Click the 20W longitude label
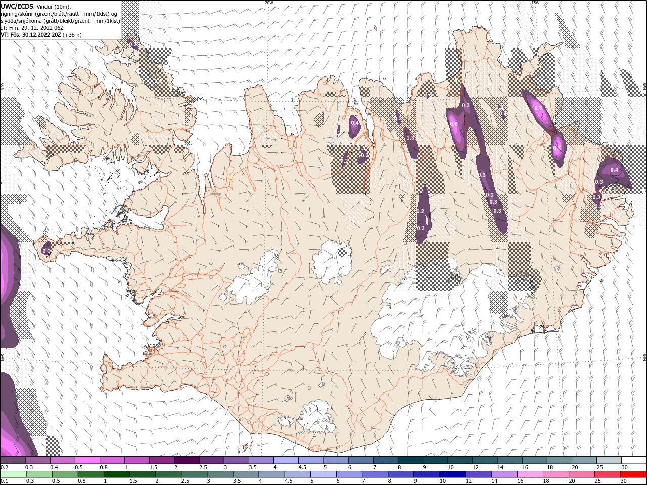 click(x=269, y=3)
